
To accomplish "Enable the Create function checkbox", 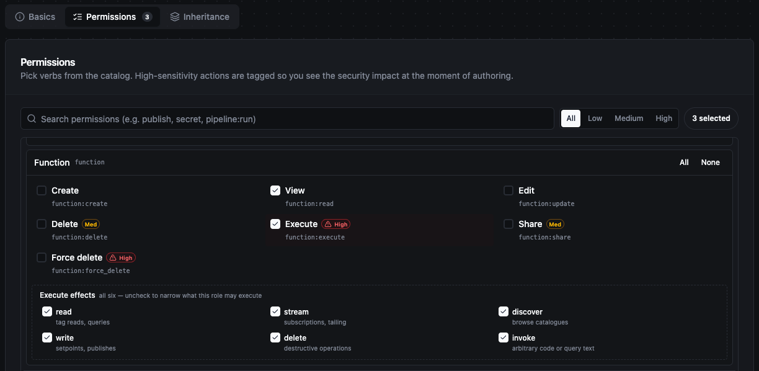I will click(42, 190).
